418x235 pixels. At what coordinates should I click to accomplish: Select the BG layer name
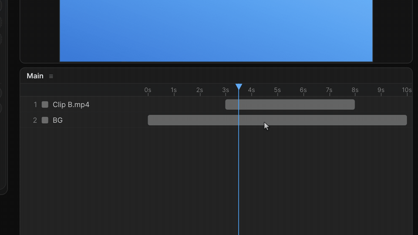point(57,120)
